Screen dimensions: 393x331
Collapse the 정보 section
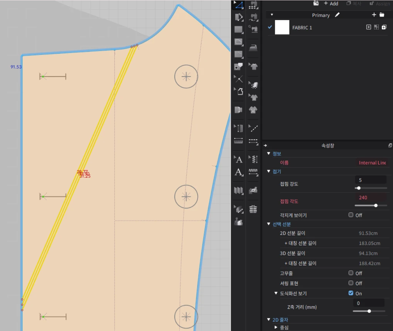(269, 153)
